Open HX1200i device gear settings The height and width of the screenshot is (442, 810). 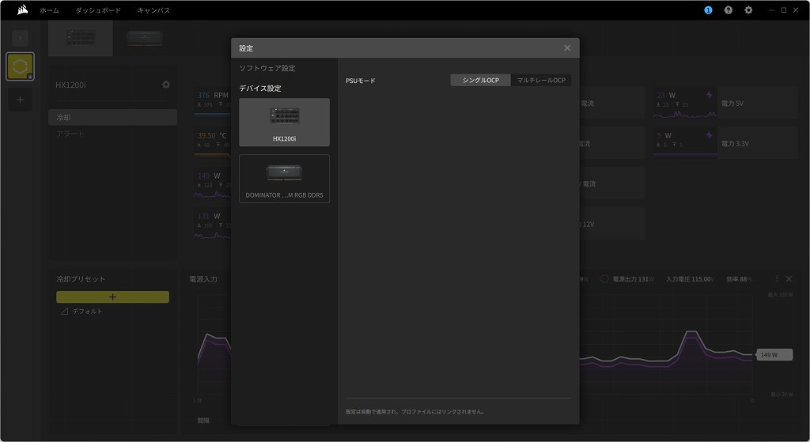coord(166,85)
